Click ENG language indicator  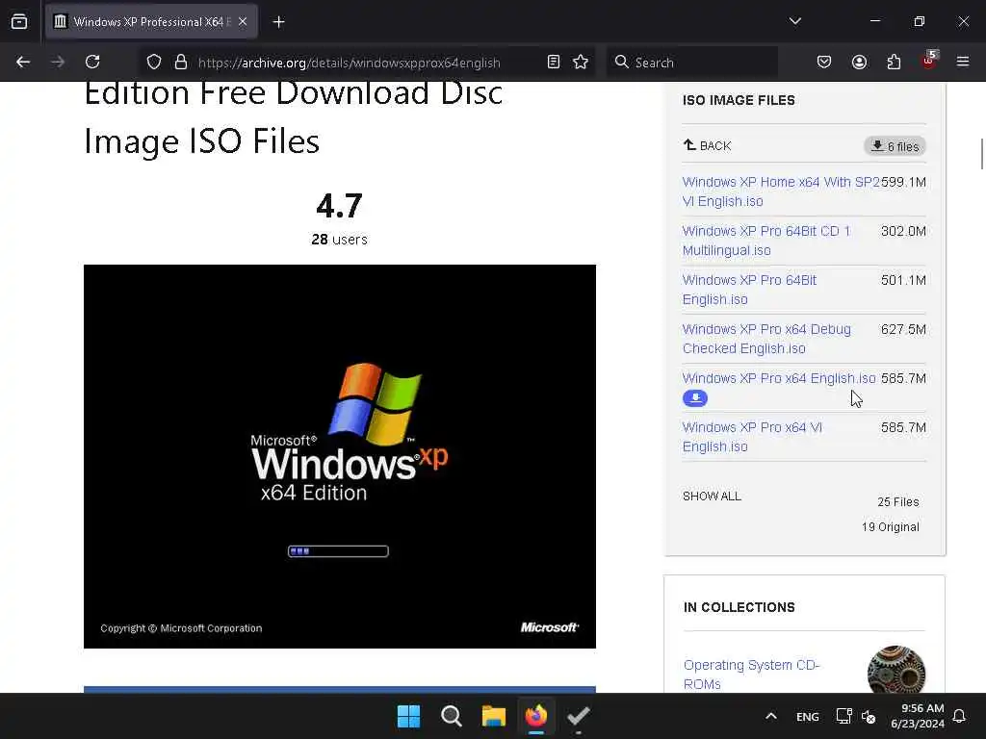coord(808,716)
